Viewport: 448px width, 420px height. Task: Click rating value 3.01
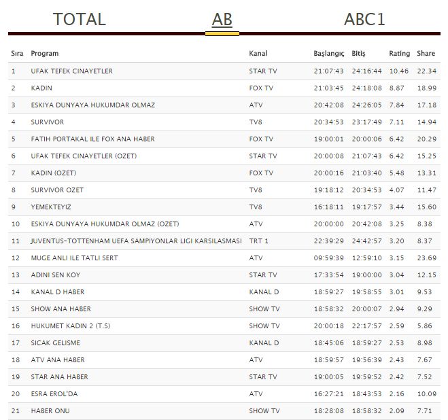pos(397,292)
